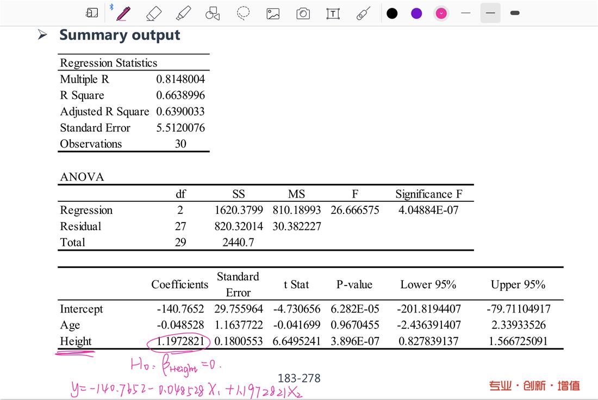Click the page number 183-278
The width and height of the screenshot is (598, 400).
299,378
